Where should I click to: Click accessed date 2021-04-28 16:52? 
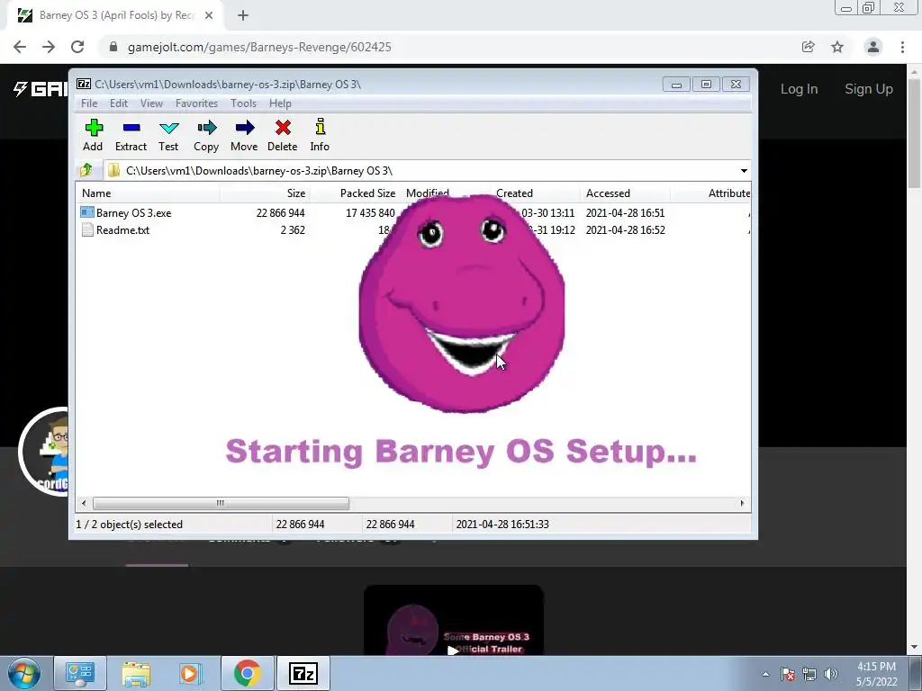click(625, 229)
